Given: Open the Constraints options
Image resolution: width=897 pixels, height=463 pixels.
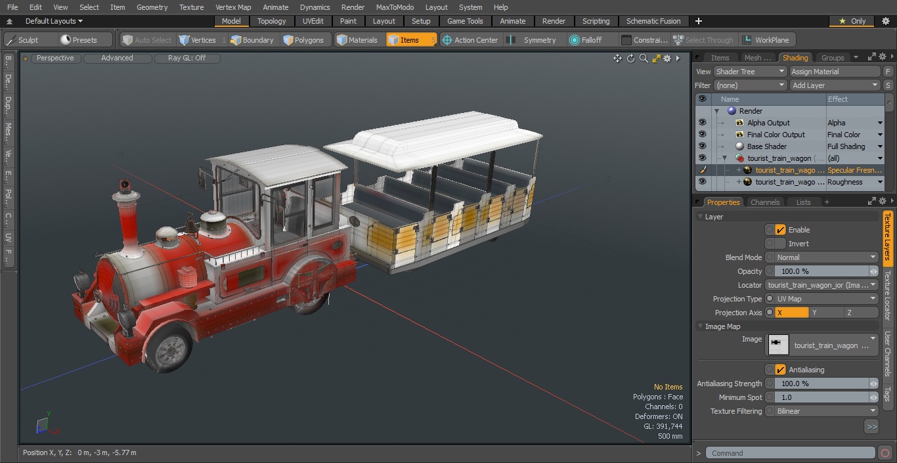Looking at the screenshot, I should (x=645, y=40).
